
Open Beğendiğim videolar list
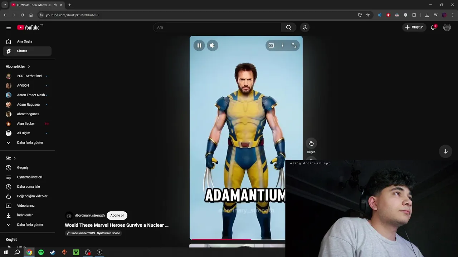tap(27, 196)
